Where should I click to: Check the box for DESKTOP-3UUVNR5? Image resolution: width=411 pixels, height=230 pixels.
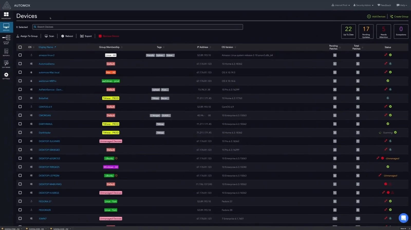point(20,141)
